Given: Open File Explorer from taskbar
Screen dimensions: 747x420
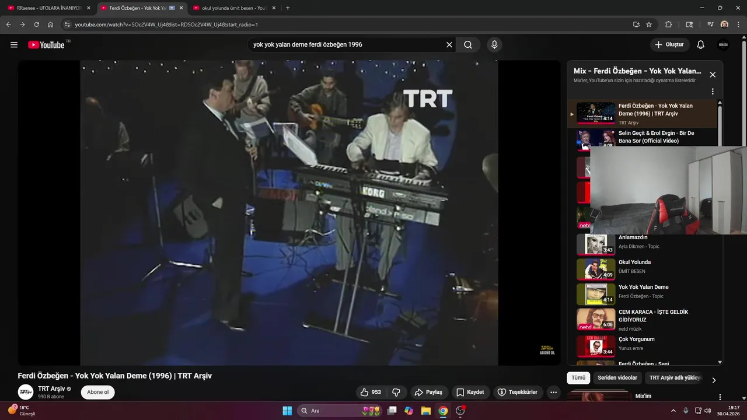Looking at the screenshot, I should pos(426,411).
